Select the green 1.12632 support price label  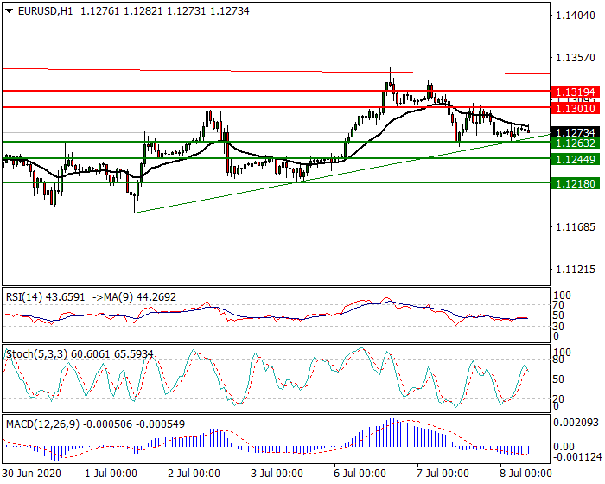[x=576, y=143]
